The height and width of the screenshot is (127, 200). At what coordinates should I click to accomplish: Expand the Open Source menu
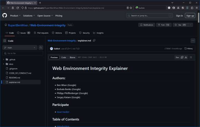[x=45, y=16]
